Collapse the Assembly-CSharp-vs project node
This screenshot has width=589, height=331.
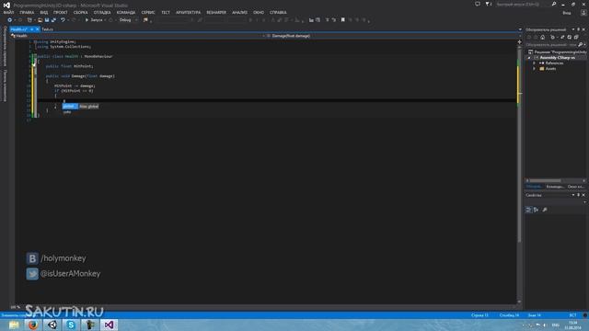[x=529, y=58]
